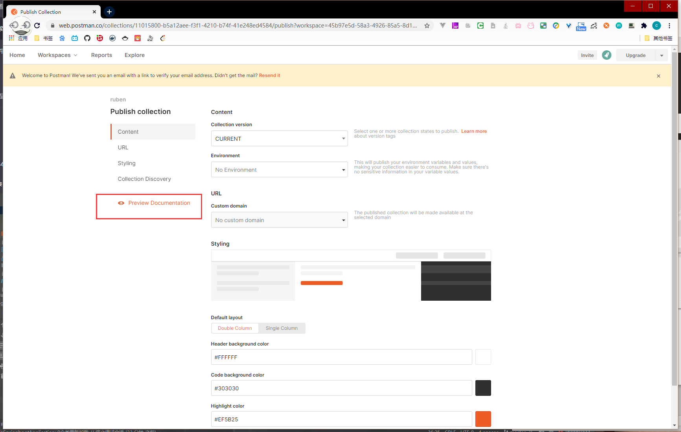The width and height of the screenshot is (681, 432).
Task: Edit the Highlight color hex field
Action: click(341, 419)
